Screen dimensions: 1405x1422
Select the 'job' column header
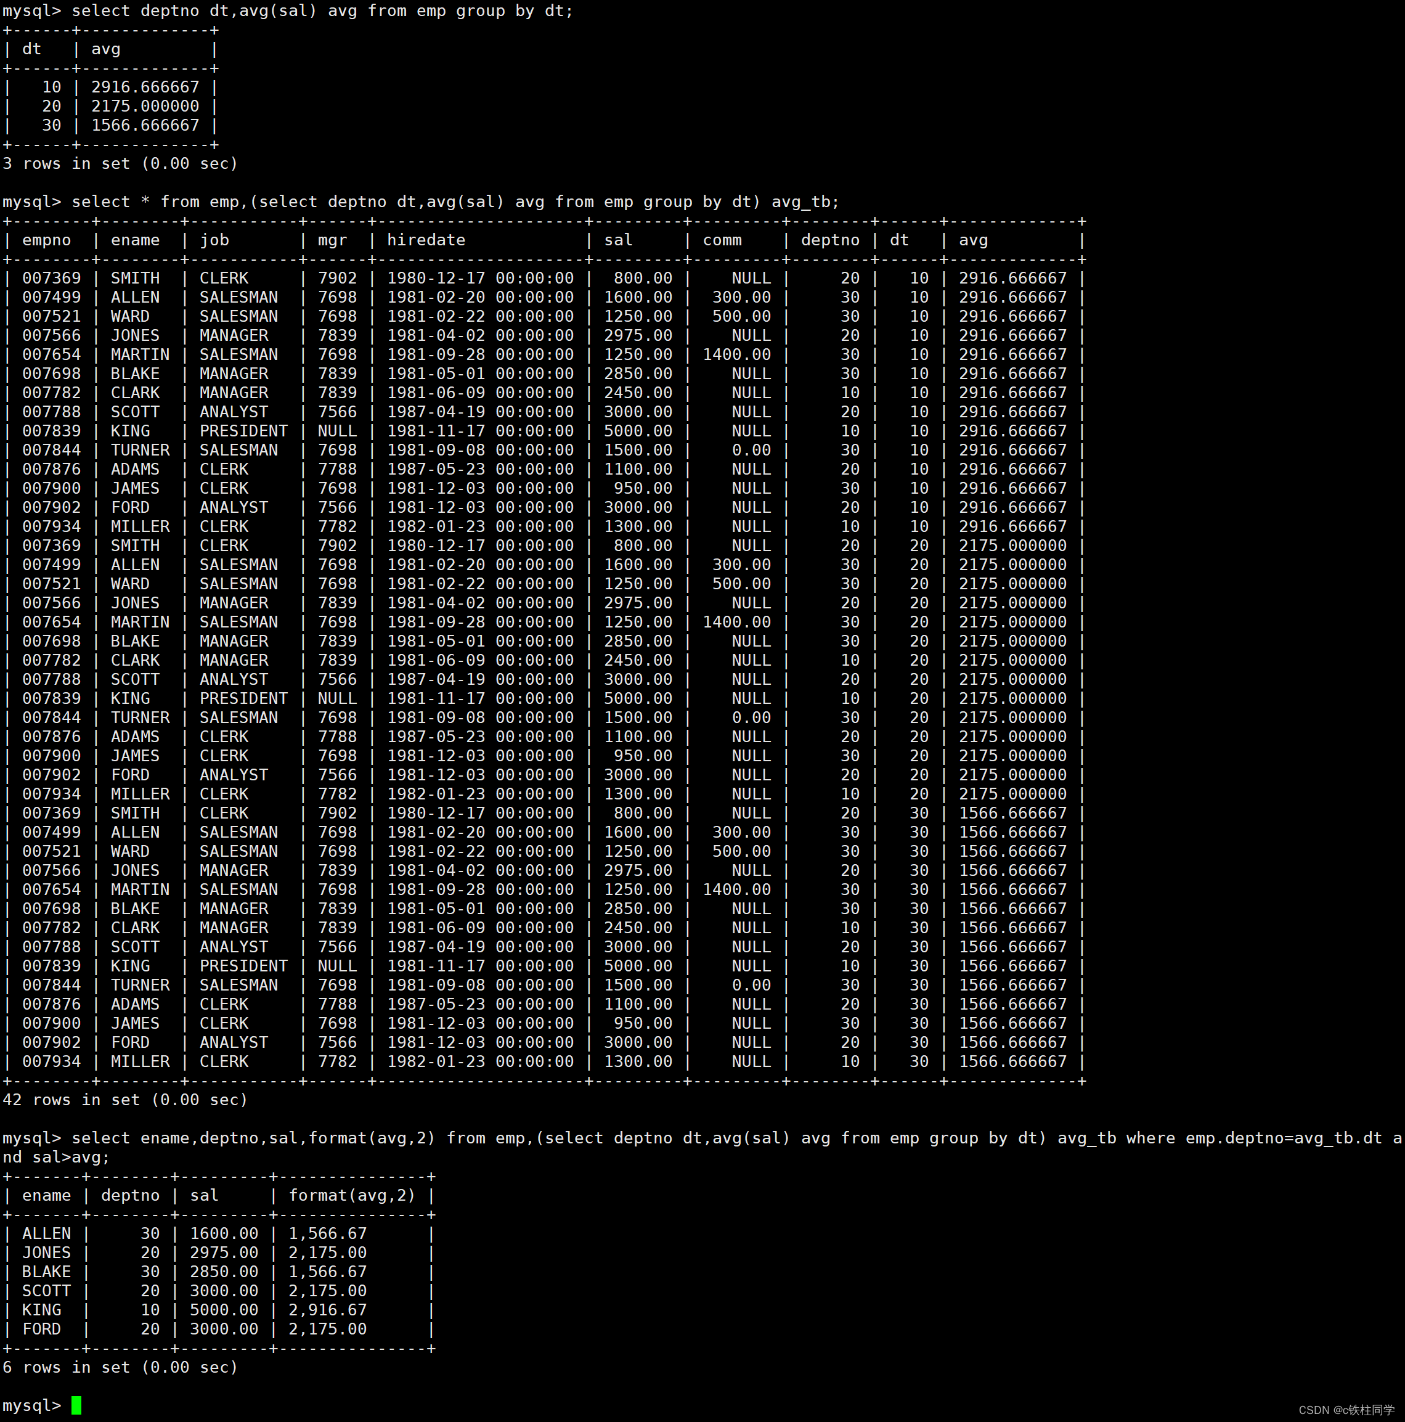click(214, 240)
